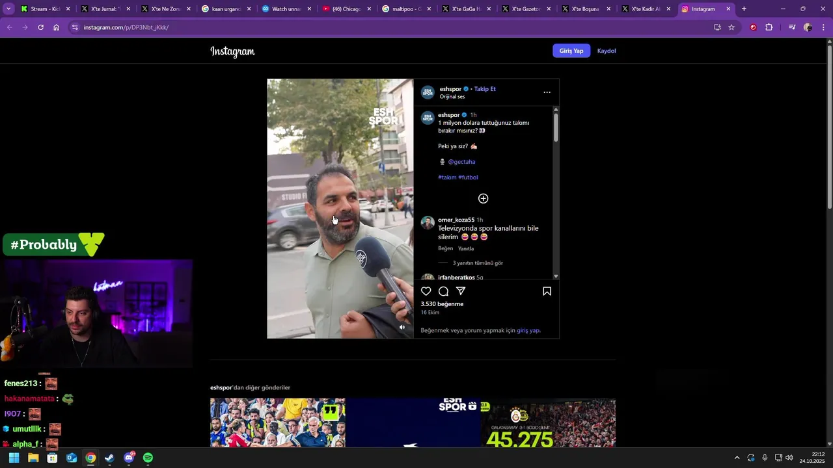
Task: Expand 3 yanıtın tümünü gör replies
Action: click(478, 263)
